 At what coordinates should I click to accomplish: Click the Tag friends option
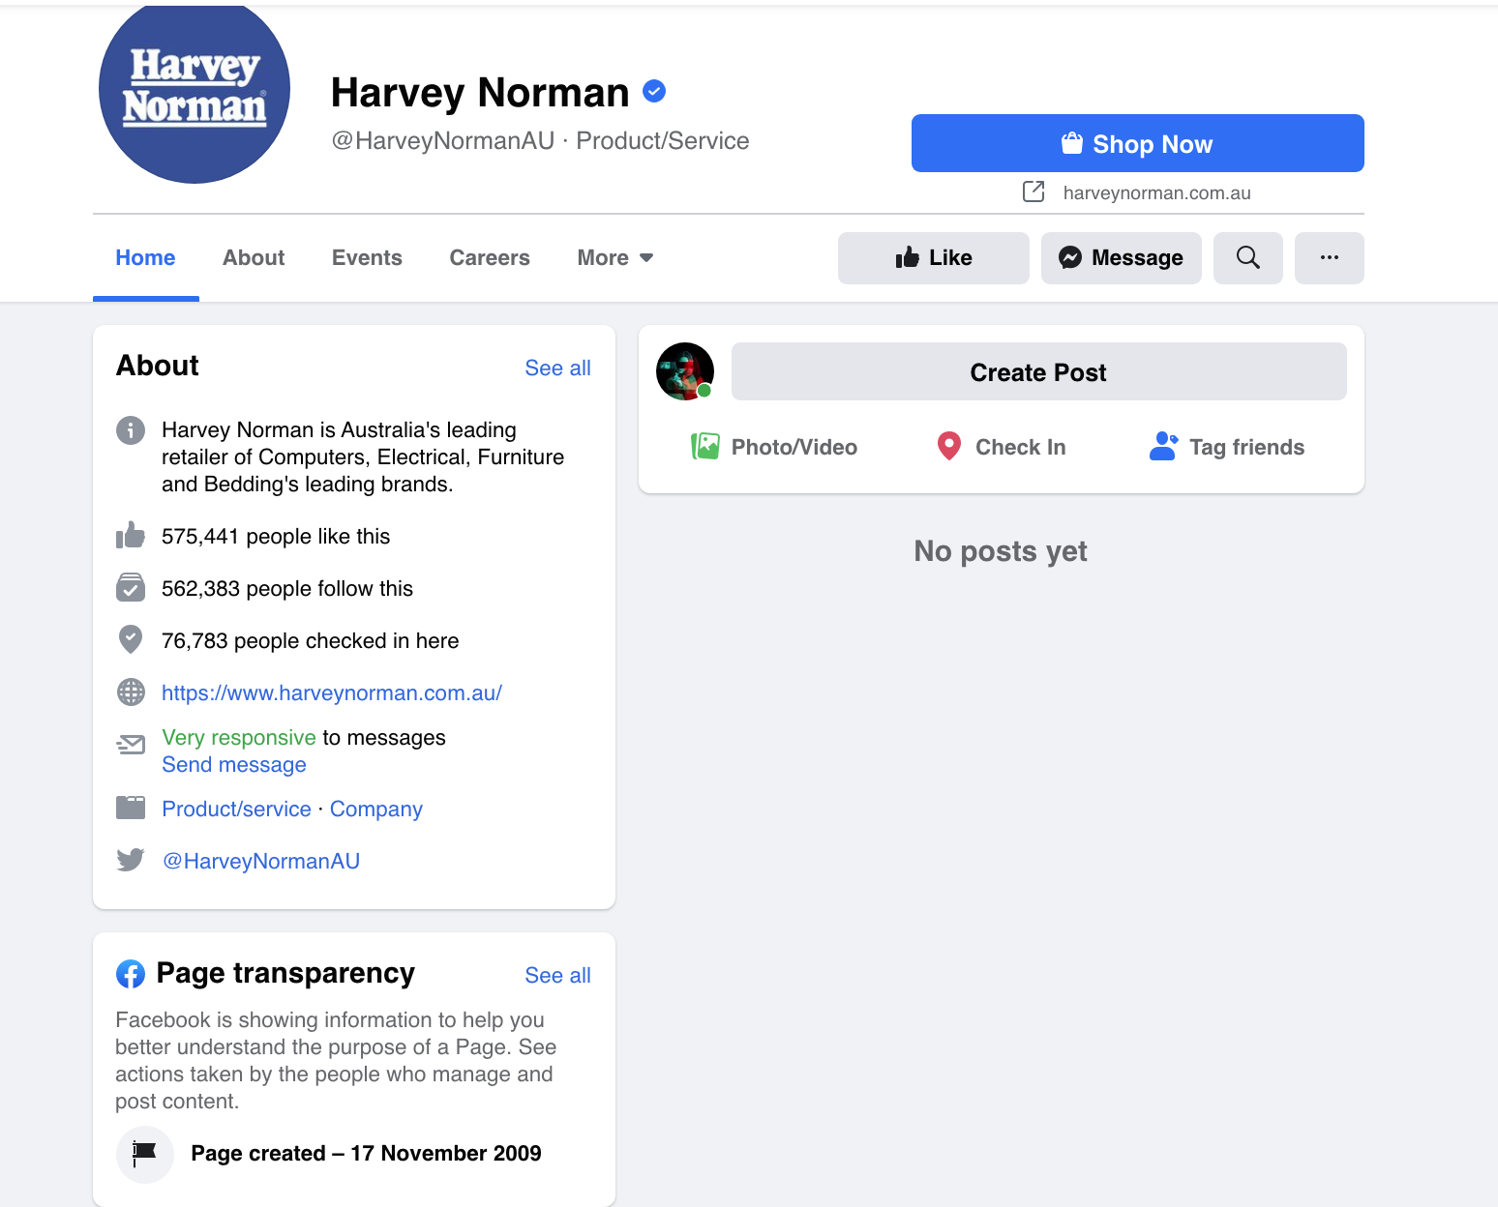[x=1227, y=447]
